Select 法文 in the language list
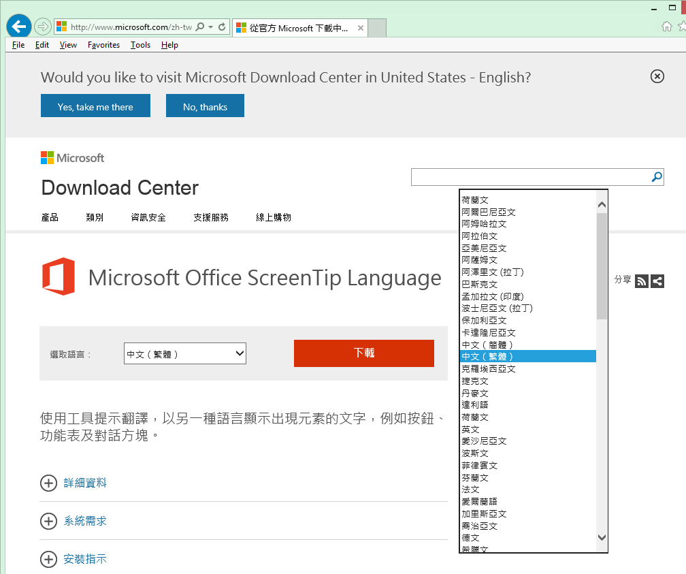The width and height of the screenshot is (686, 574). [529, 490]
